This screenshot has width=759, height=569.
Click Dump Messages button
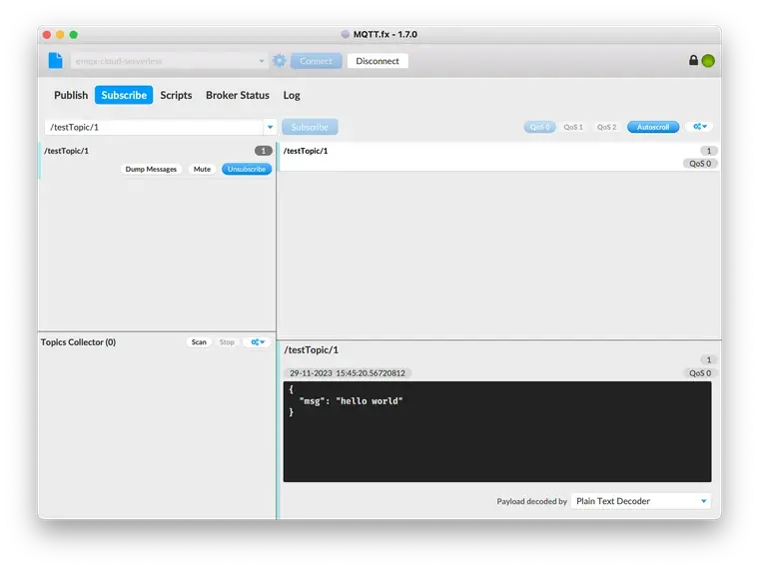click(151, 169)
